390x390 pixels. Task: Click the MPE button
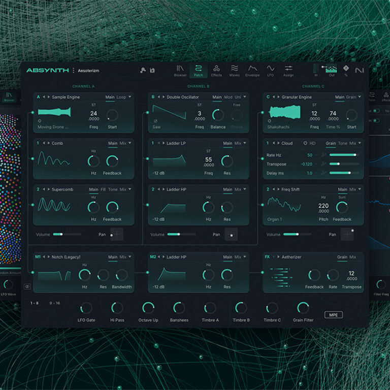(x=334, y=315)
